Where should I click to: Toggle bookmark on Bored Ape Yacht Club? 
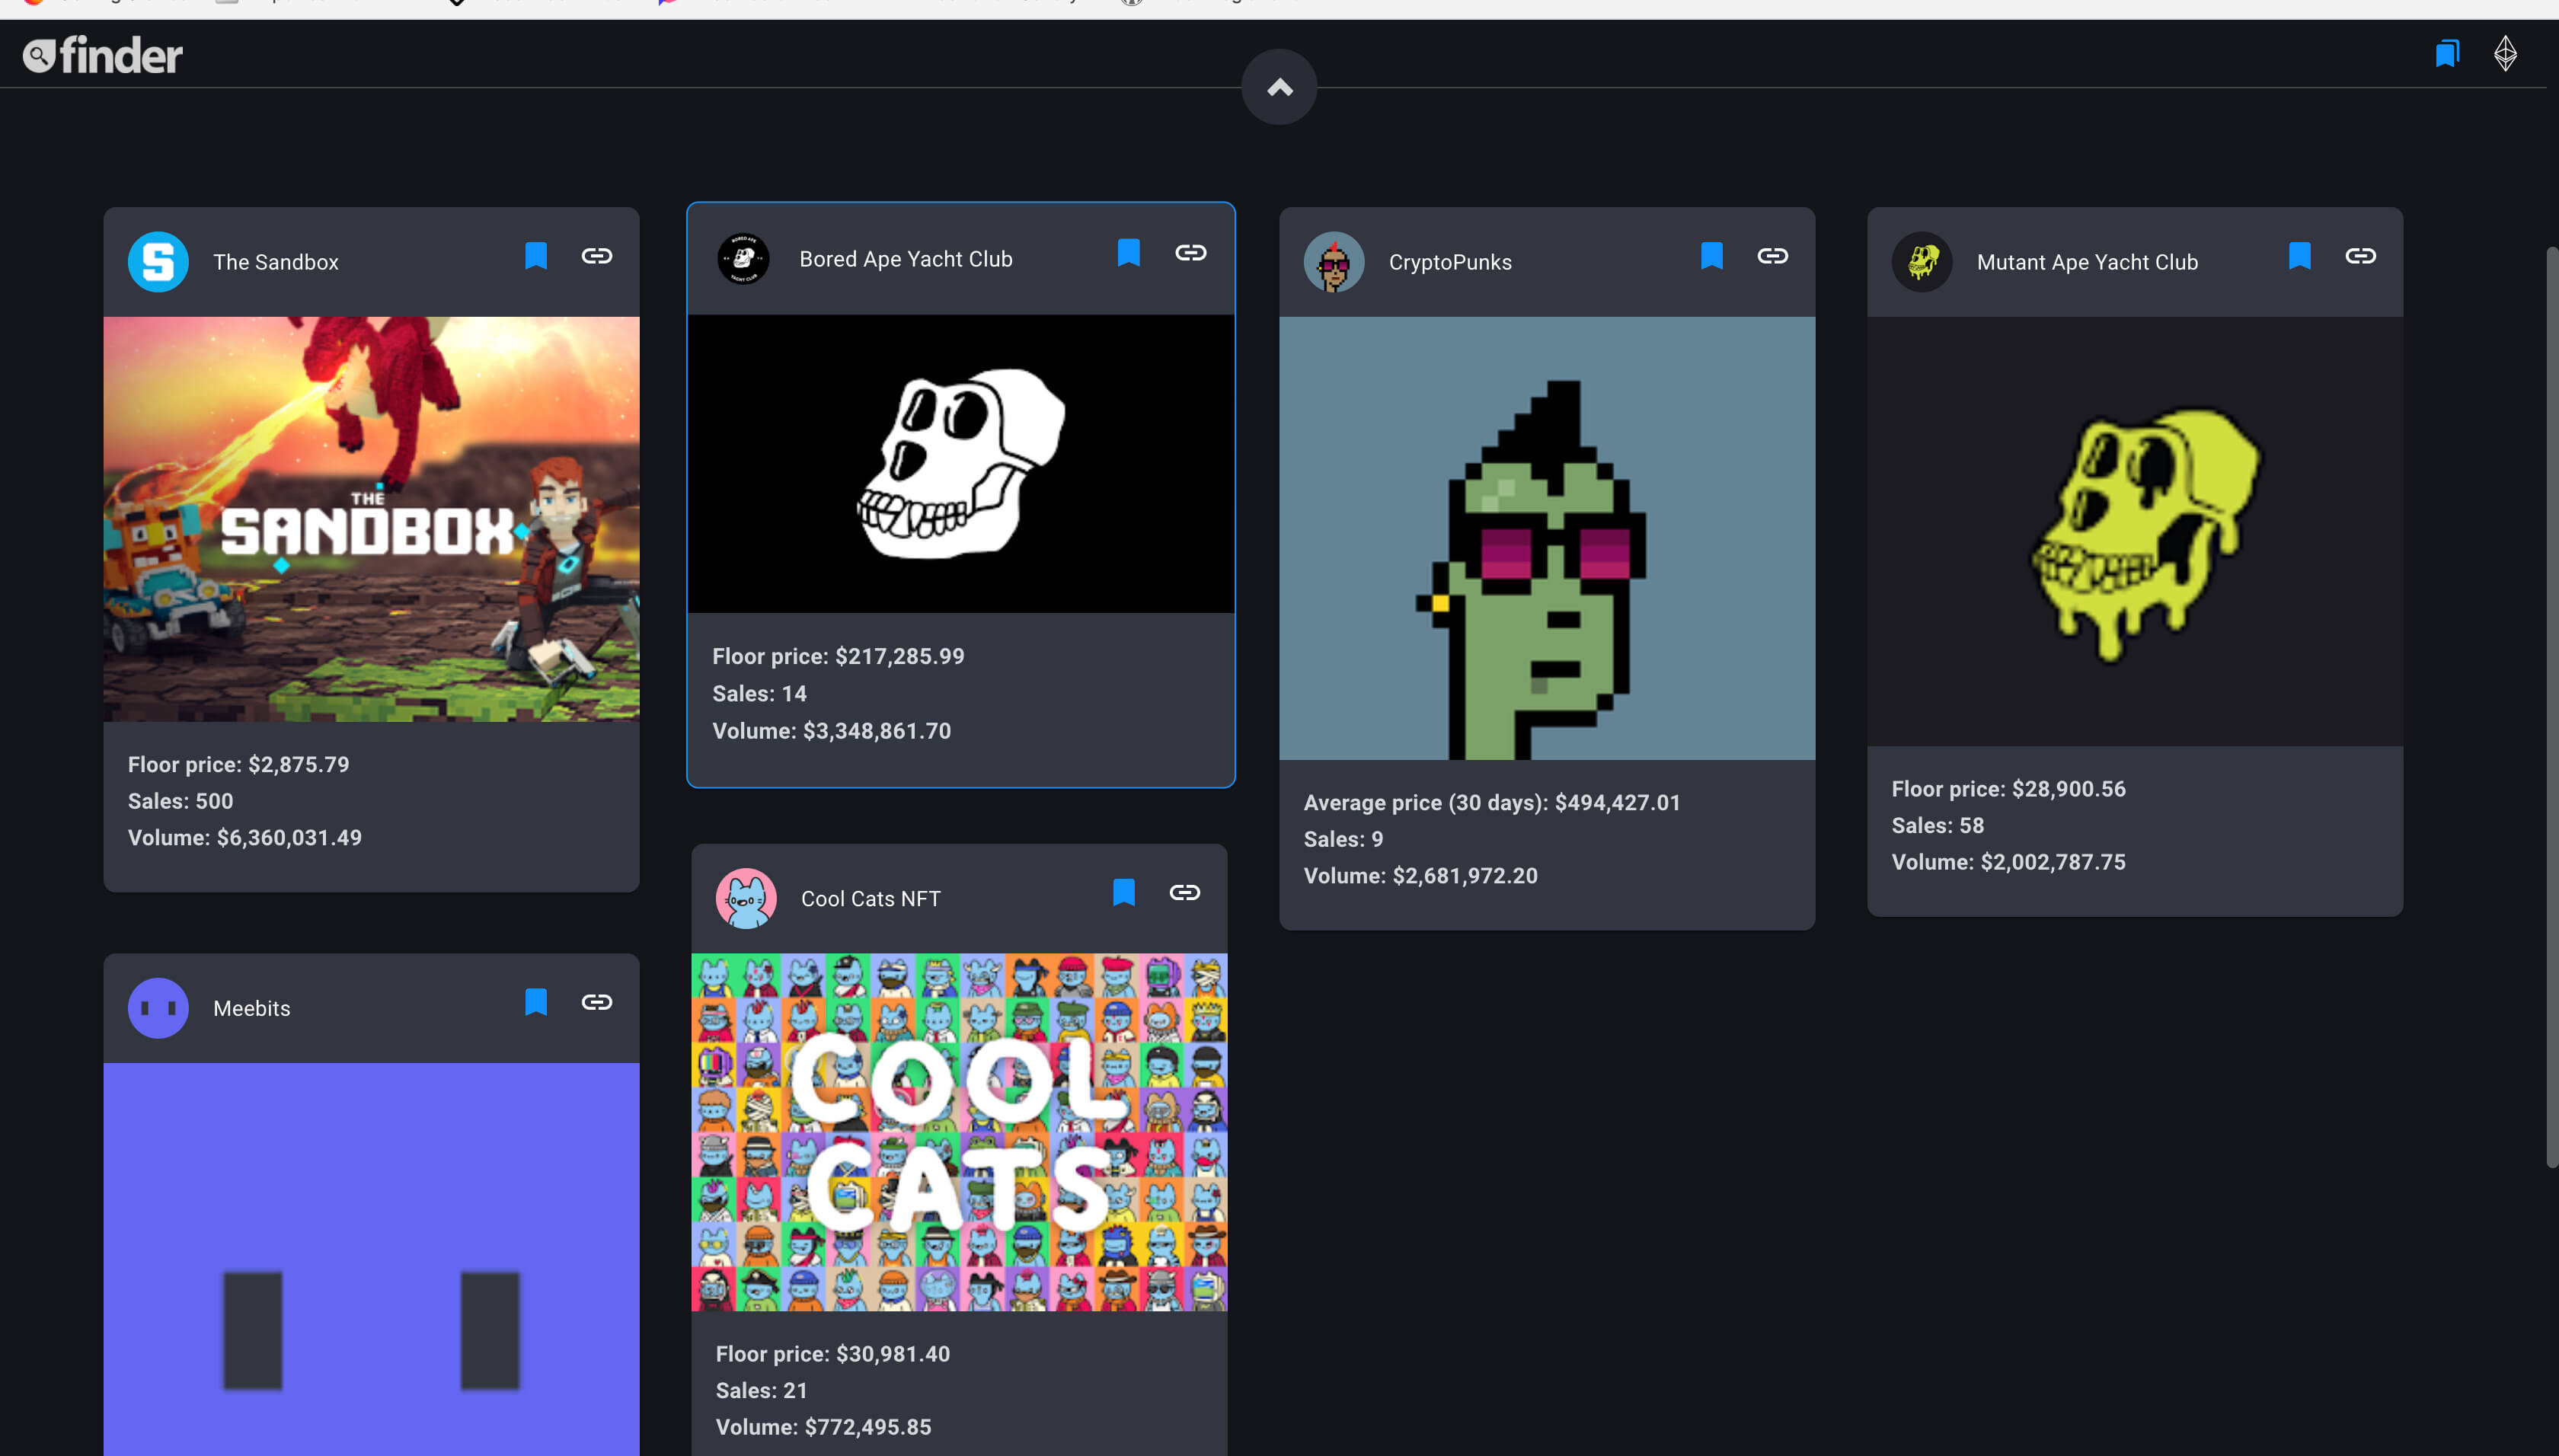pyautogui.click(x=1128, y=253)
